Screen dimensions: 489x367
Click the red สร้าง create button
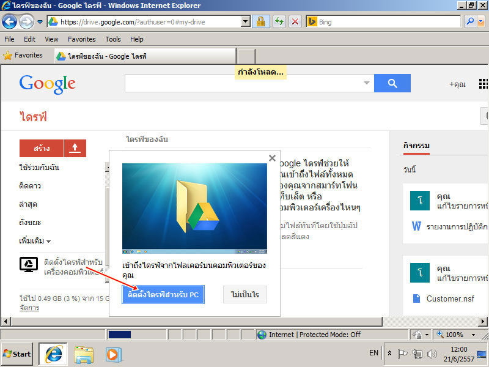click(x=42, y=148)
